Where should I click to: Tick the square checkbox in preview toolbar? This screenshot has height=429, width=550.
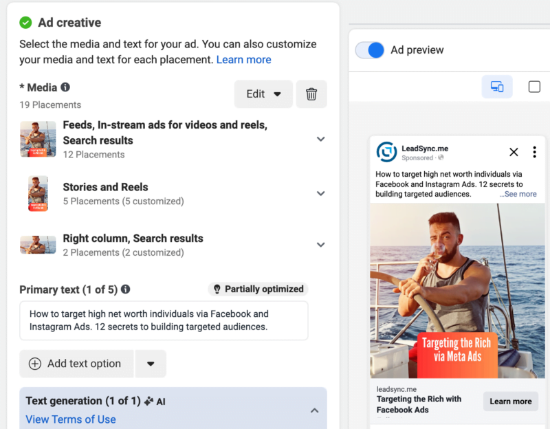point(534,87)
